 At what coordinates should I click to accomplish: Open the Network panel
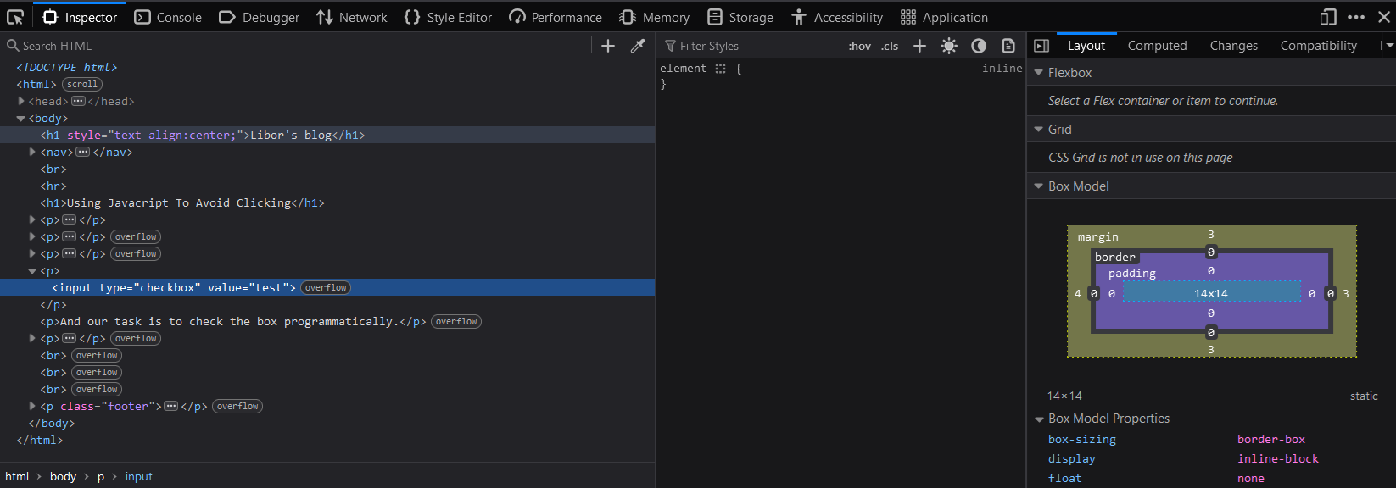pos(352,17)
